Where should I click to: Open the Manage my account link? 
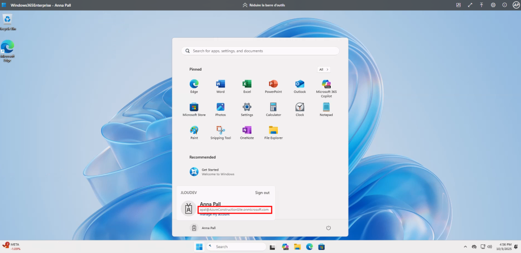214,214
